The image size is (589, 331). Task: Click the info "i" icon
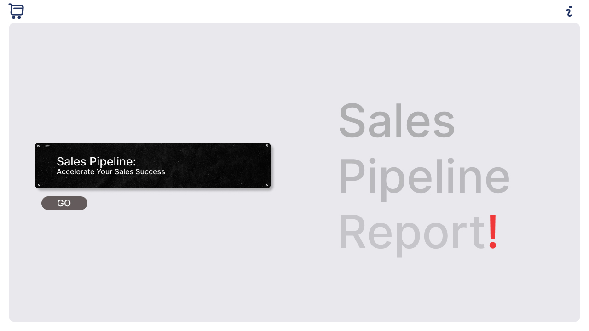569,11
